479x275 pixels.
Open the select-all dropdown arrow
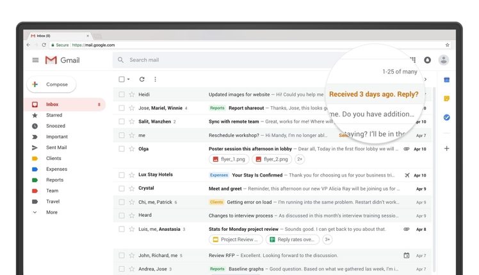coord(129,79)
